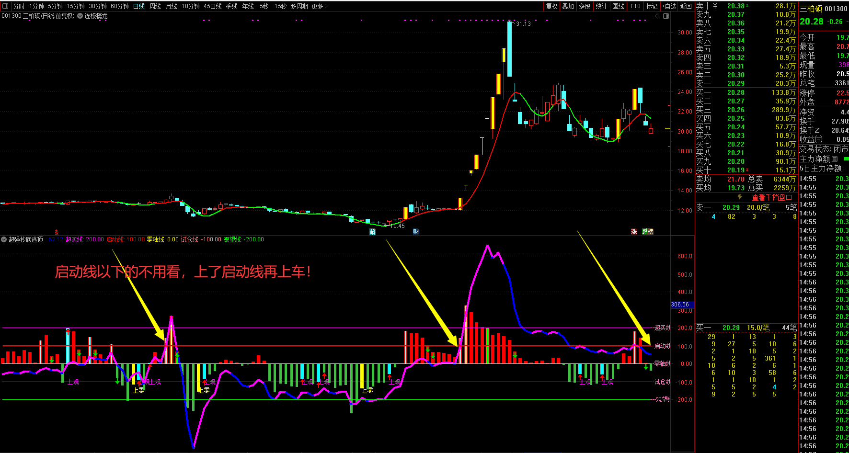This screenshot has width=849, height=453.
Task: Click the 买一 price 20.28 in order book
Action: coord(736,92)
